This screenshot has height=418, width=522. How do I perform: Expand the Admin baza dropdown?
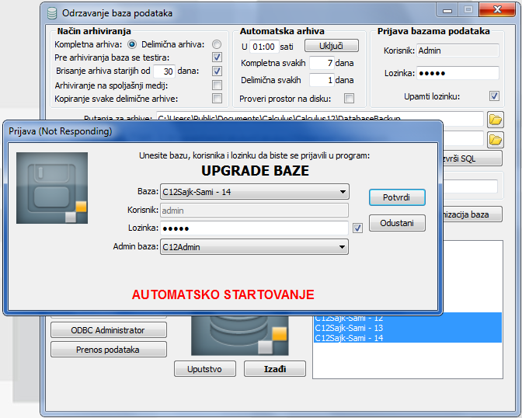pos(343,247)
